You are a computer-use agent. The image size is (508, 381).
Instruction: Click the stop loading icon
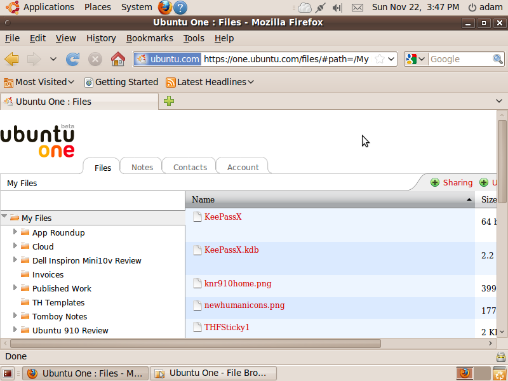click(95, 59)
